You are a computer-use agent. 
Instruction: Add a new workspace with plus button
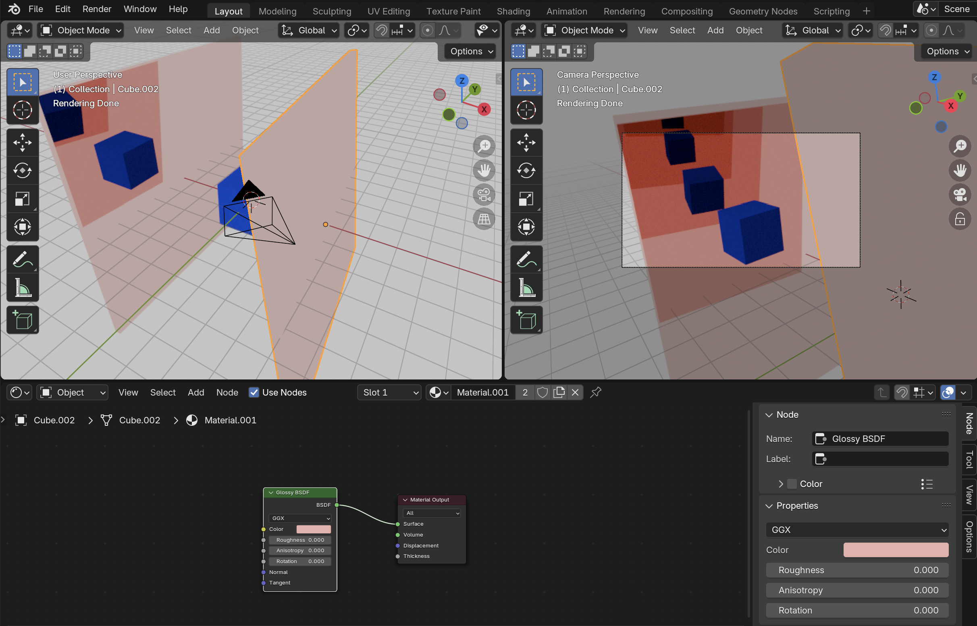[x=867, y=11]
